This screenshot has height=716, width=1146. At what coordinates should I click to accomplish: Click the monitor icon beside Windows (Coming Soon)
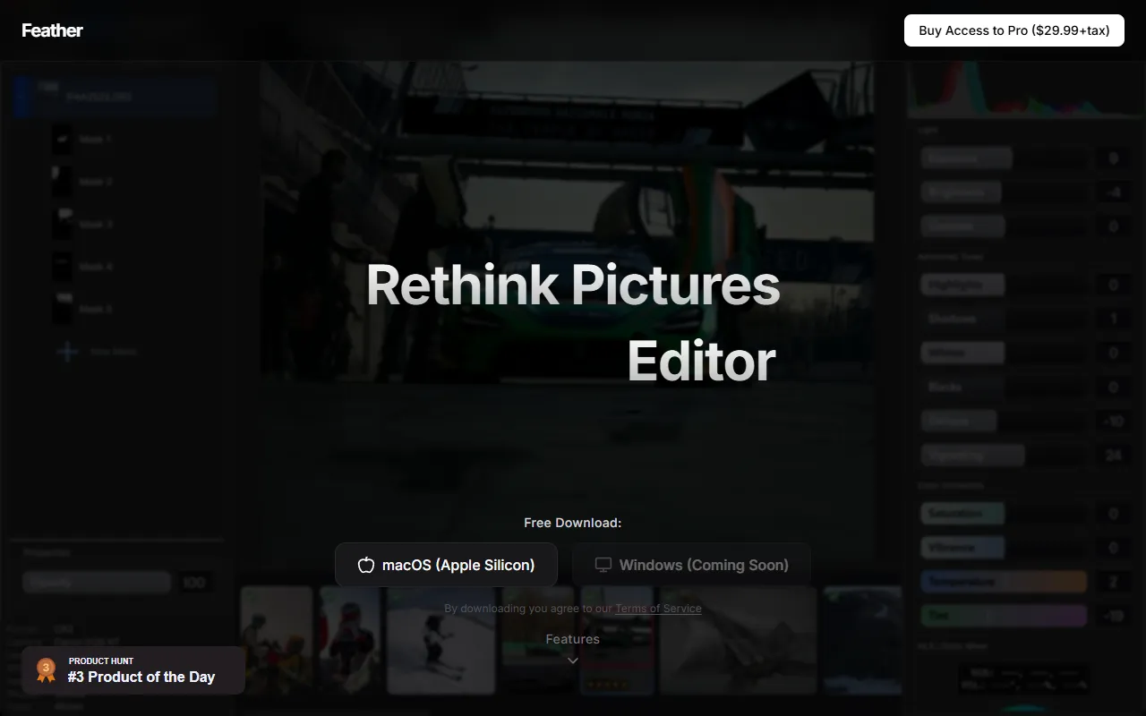point(603,565)
